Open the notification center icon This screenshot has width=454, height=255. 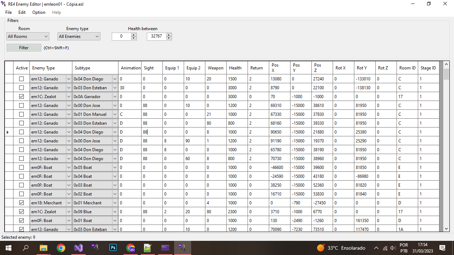tap(442, 248)
